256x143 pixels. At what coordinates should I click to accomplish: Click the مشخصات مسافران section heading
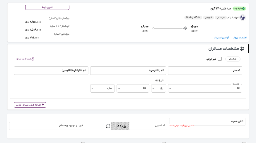pos(223,49)
